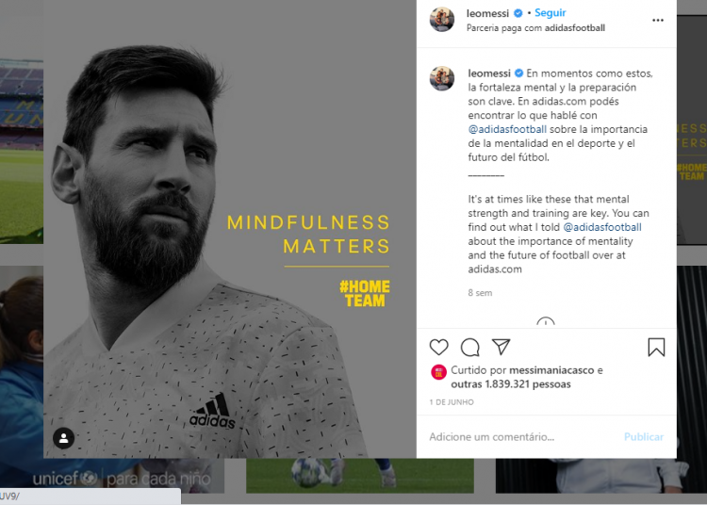Share post via paper plane icon

click(501, 347)
